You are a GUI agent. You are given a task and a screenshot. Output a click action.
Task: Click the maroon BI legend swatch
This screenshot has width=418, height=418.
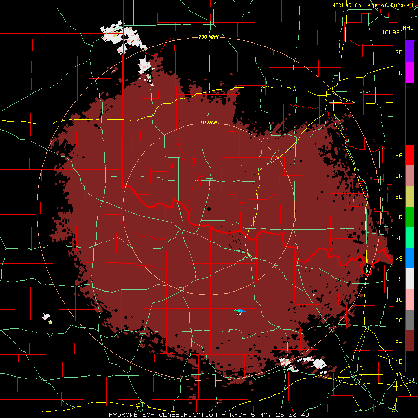[410, 341]
